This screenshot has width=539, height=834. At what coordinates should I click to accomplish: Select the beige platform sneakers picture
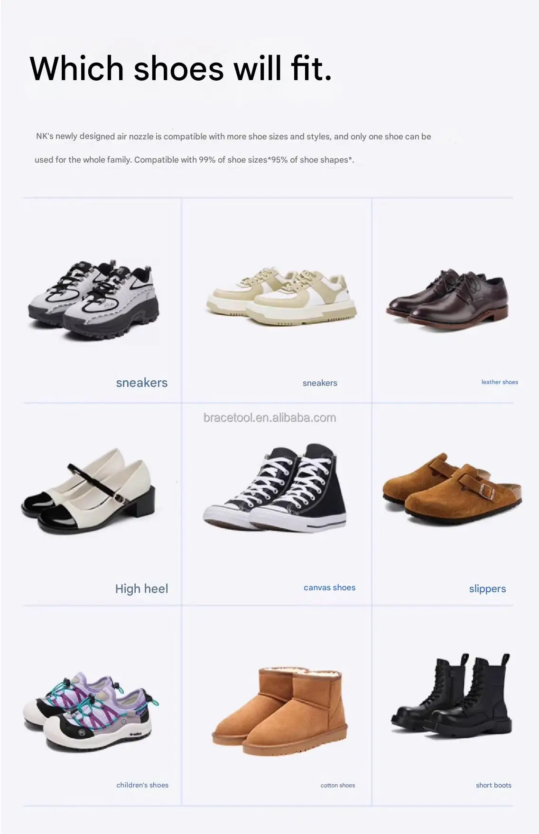coord(281,296)
